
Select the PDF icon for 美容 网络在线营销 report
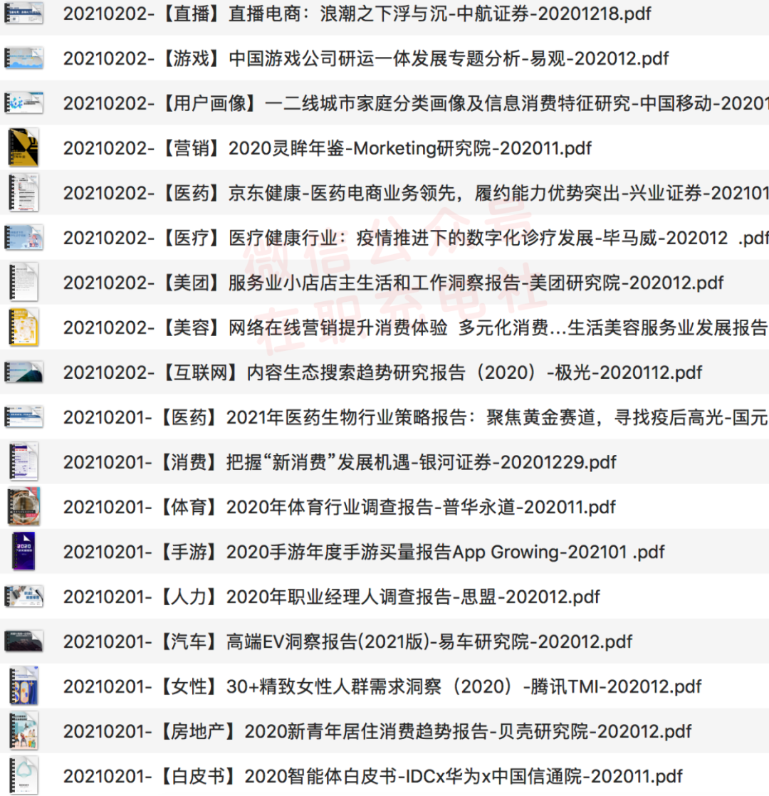pos(23,328)
